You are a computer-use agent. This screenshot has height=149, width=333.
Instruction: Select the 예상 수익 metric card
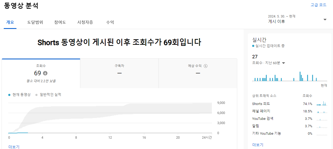198,73
